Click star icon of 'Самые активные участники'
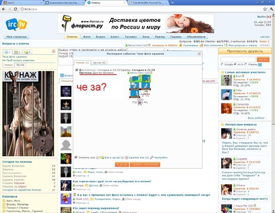 click(x=222, y=72)
